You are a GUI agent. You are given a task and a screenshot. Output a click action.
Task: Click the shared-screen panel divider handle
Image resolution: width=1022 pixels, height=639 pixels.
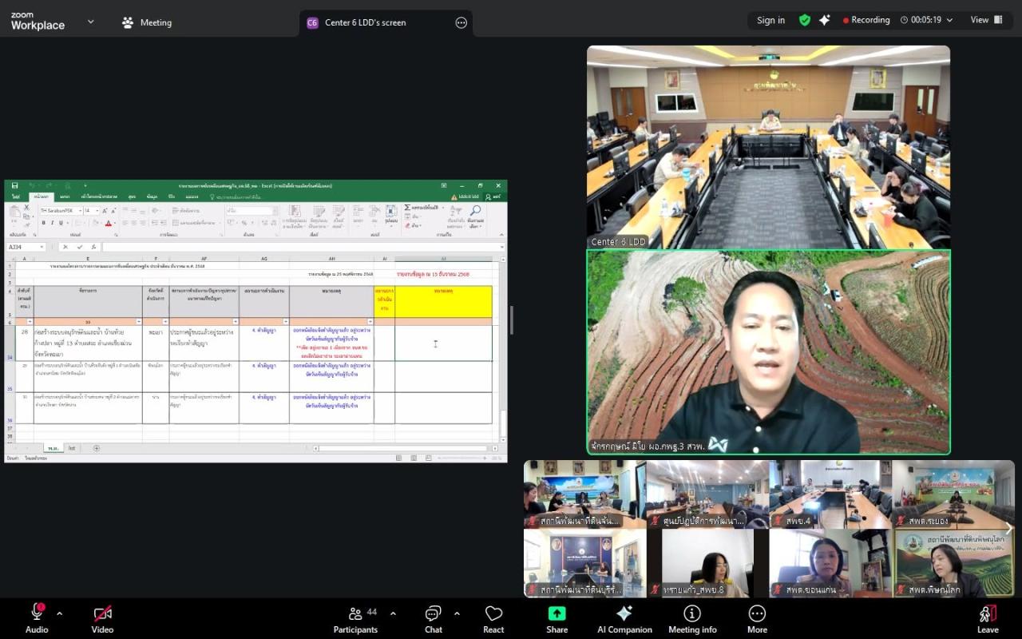coord(511,319)
